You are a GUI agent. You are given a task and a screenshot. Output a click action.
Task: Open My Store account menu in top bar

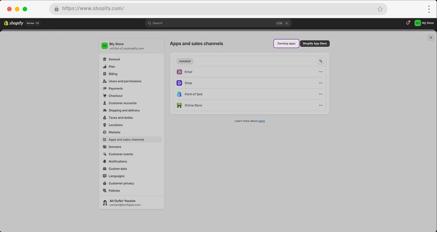[x=424, y=23]
